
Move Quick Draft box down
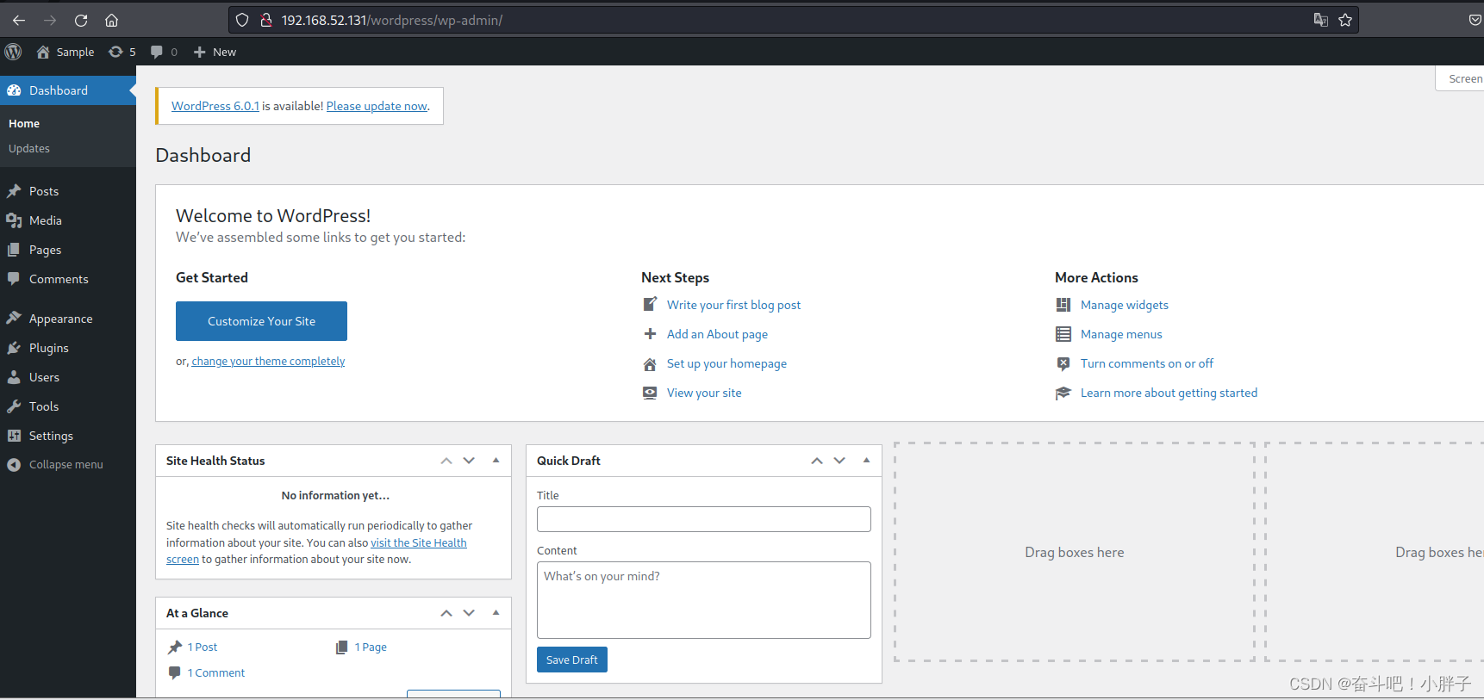[x=839, y=461]
